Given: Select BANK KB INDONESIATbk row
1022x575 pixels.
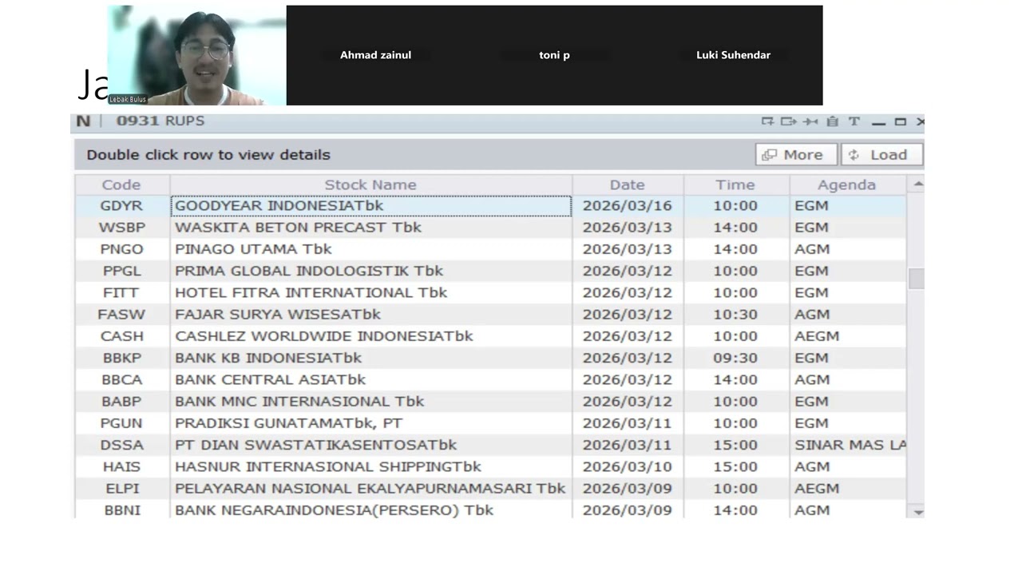Looking at the screenshot, I should (370, 358).
